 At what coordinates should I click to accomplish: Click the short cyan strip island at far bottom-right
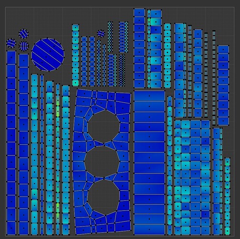[228, 196]
